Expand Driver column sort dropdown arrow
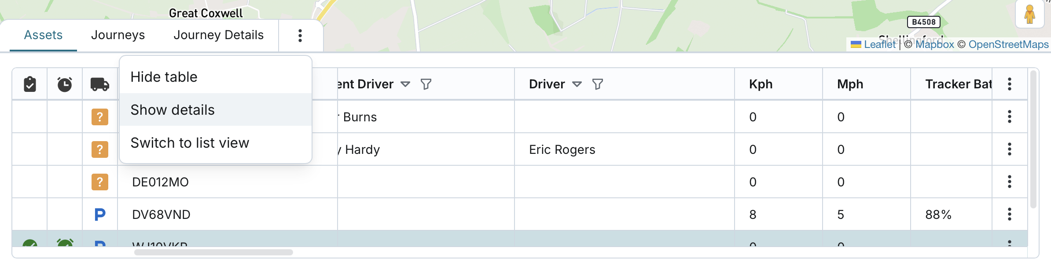 click(x=577, y=84)
